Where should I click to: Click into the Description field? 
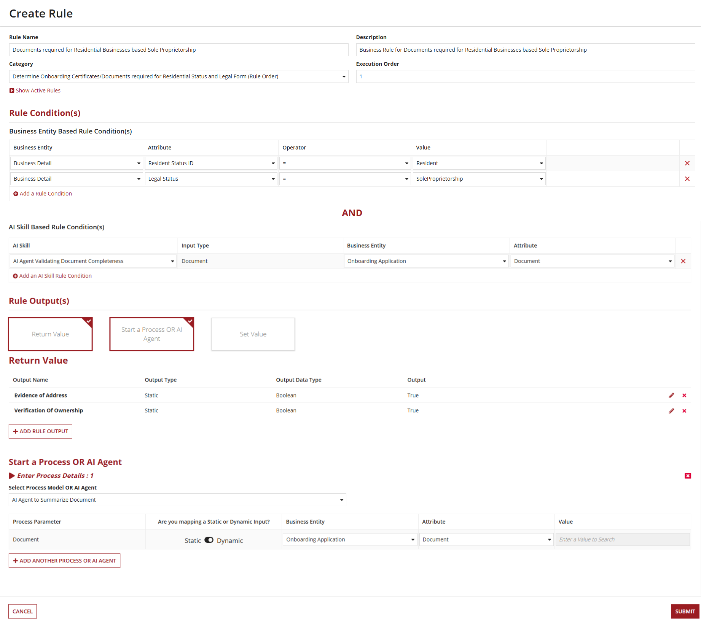click(526, 50)
